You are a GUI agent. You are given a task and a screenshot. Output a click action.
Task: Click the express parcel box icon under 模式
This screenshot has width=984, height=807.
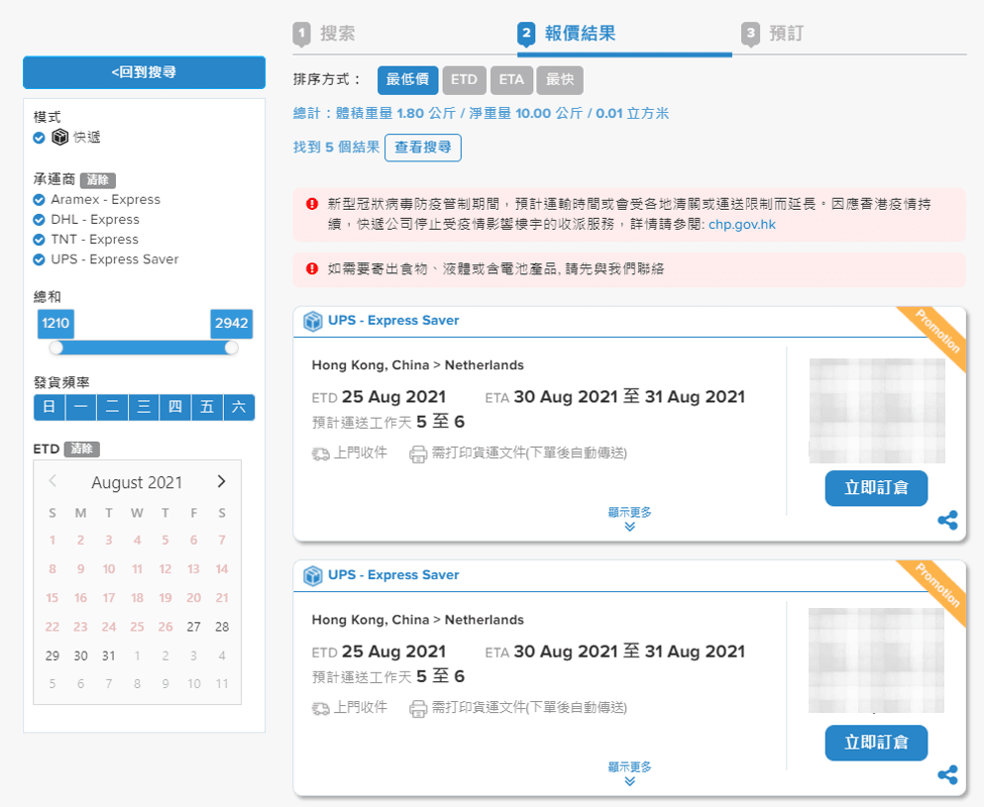pos(59,137)
